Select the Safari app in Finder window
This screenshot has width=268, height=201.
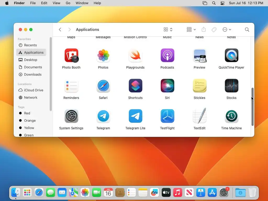(x=103, y=86)
